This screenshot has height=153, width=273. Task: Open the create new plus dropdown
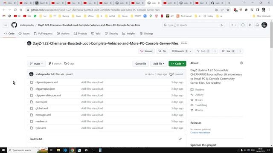234,25
